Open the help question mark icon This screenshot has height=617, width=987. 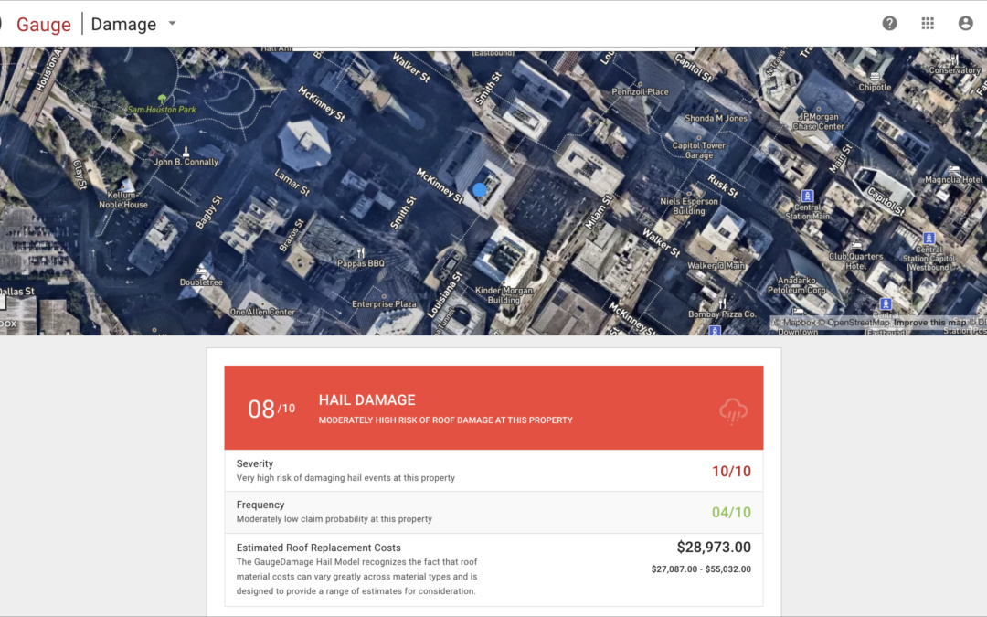coord(889,23)
